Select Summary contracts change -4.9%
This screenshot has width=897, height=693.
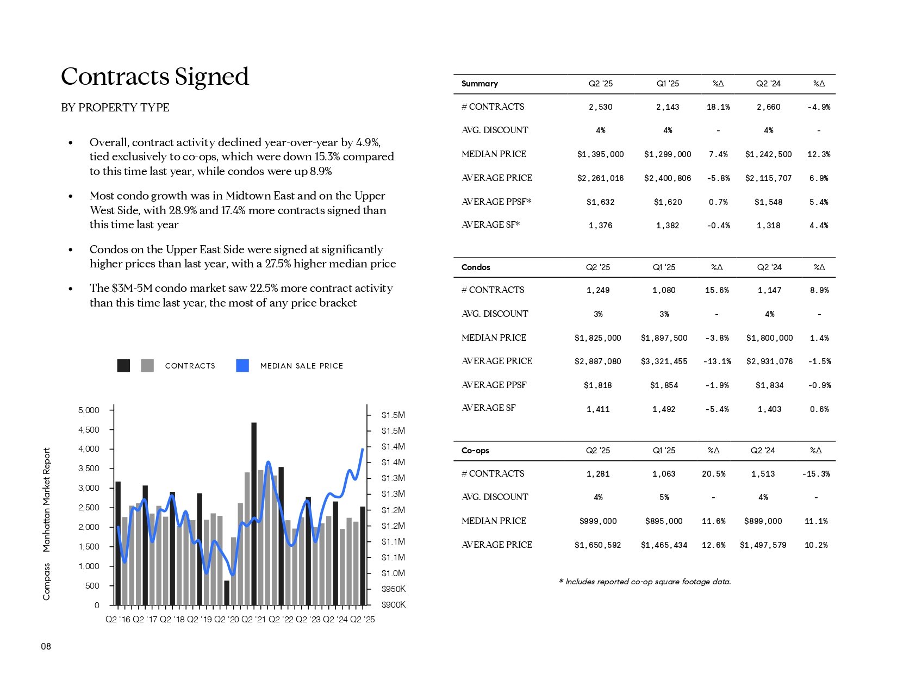[x=819, y=107]
